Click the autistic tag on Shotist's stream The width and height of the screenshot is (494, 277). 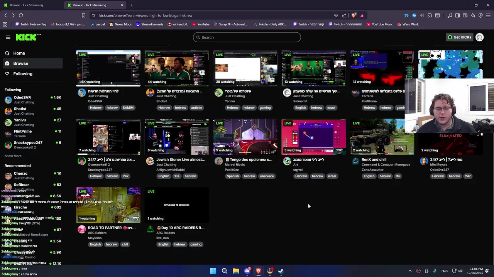click(x=196, y=108)
